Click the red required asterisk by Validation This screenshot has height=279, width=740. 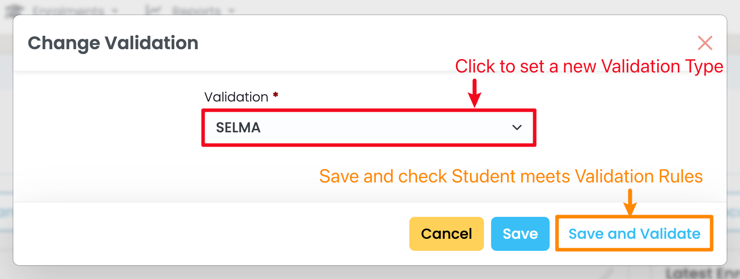276,95
